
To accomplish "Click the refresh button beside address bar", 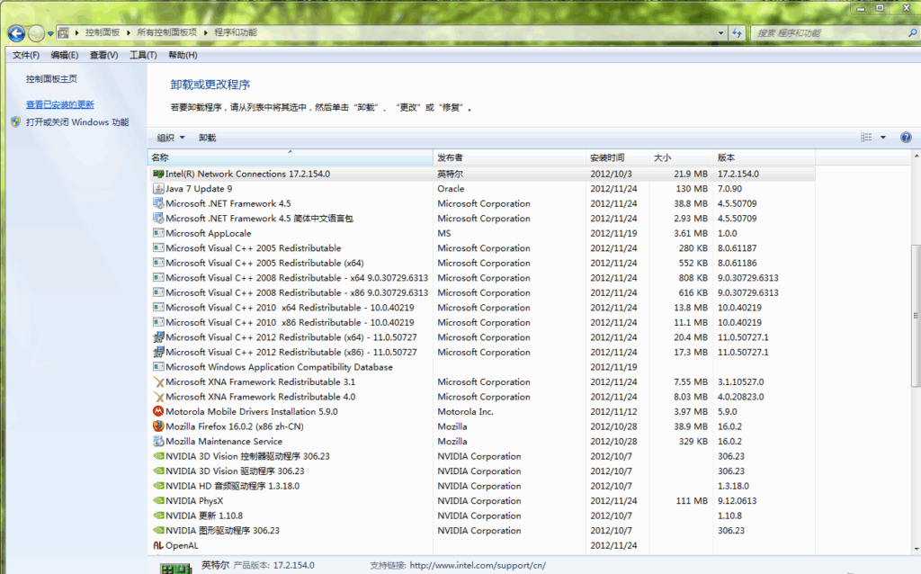I will [738, 33].
